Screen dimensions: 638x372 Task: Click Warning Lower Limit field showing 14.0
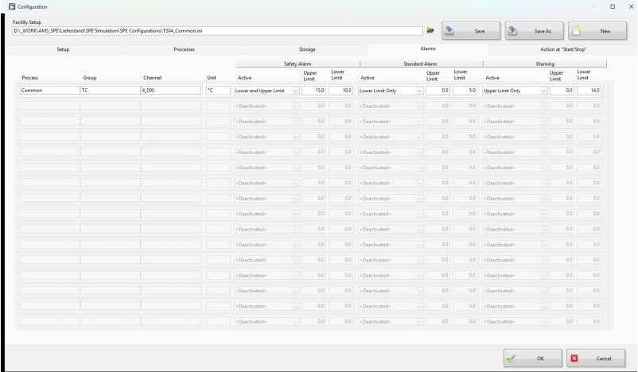coord(589,91)
